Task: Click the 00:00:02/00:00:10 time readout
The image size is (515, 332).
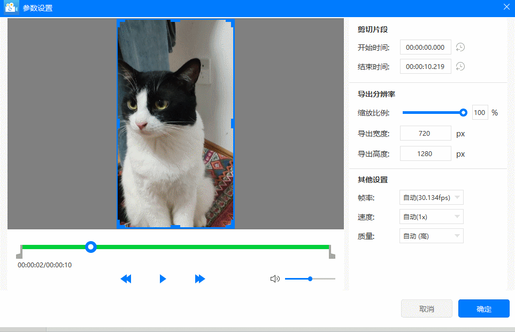Action: [45, 265]
